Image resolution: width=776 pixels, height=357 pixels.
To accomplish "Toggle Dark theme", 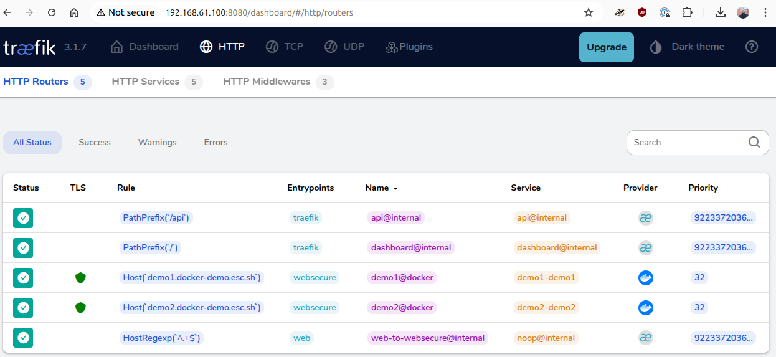I will [x=688, y=47].
